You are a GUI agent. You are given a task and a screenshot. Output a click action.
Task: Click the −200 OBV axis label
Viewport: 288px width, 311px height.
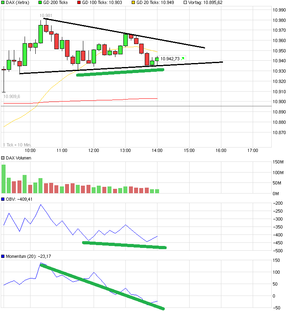pos(278,203)
